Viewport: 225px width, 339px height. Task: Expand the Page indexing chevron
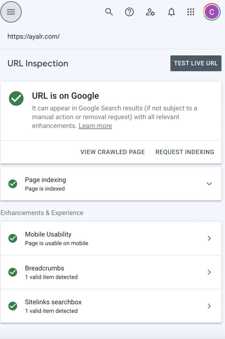209,184
